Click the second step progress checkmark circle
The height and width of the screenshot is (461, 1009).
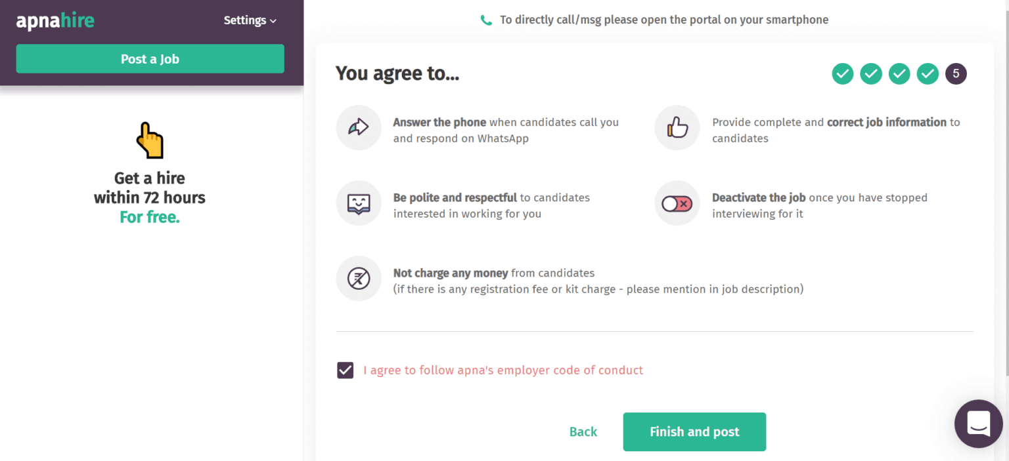coord(870,73)
